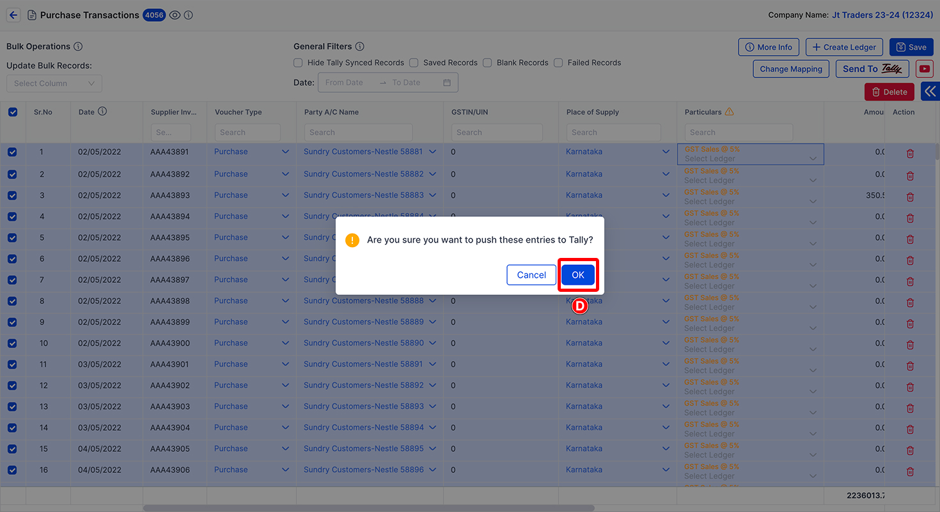The width and height of the screenshot is (940, 512).
Task: Open Party A/C Name dropdown for Nestle 58881
Action: click(x=433, y=152)
